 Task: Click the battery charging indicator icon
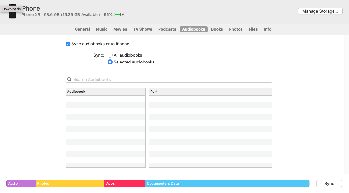pos(119,14)
